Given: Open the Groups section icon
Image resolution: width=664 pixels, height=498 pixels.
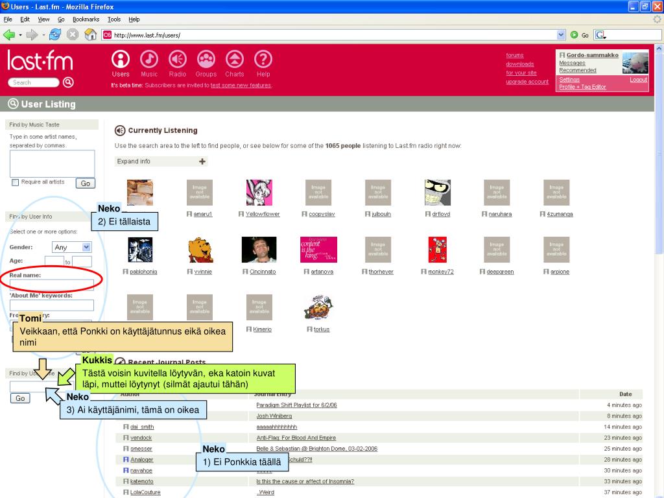Looking at the screenshot, I should 206,59.
